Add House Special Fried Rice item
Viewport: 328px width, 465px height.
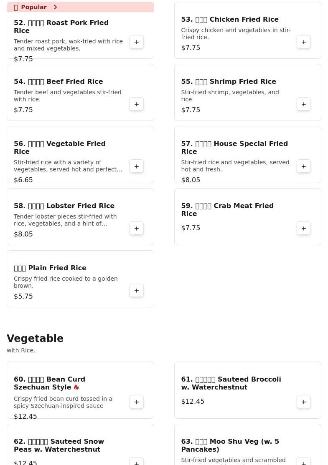pos(304,166)
